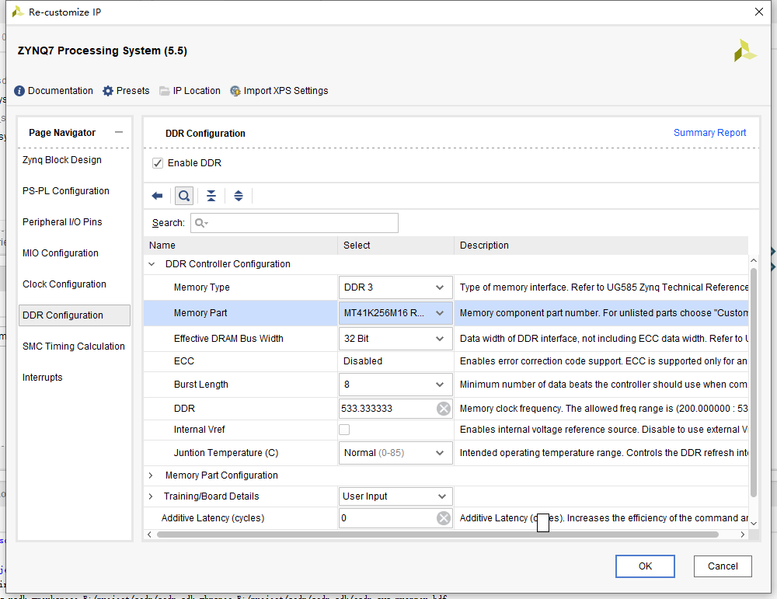
Task: Go to Peripheral I/O Pins page
Action: pyautogui.click(x=62, y=222)
